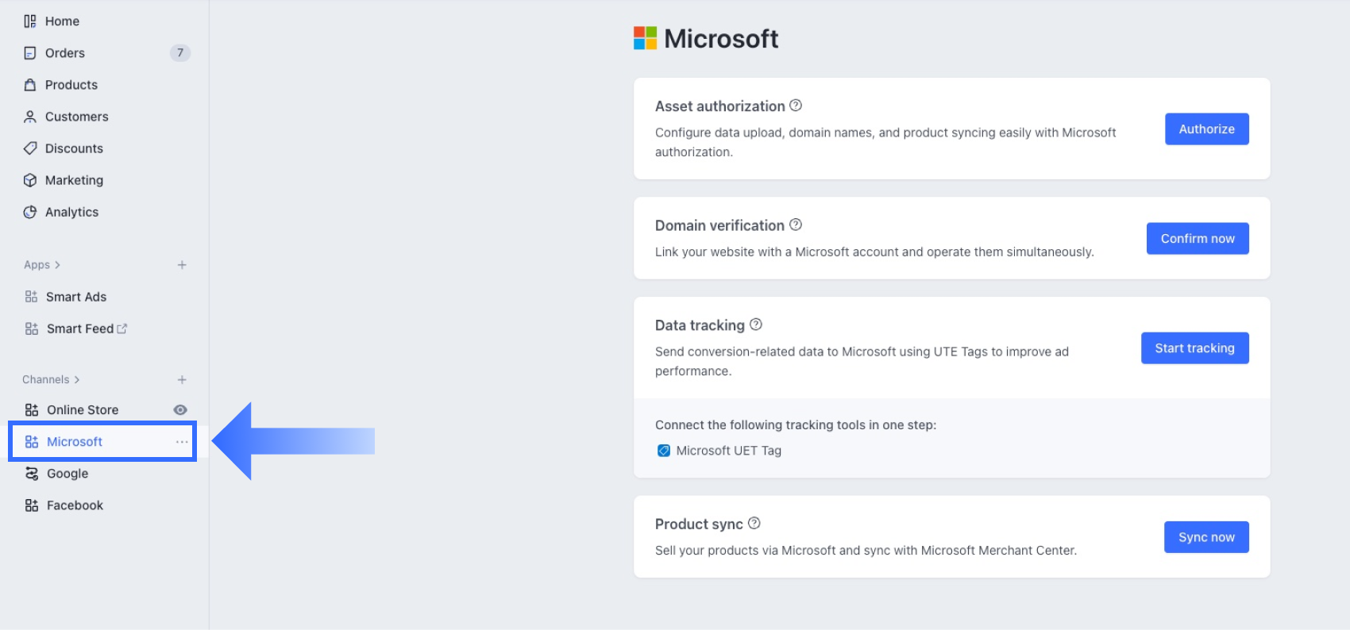This screenshot has height=630, width=1350.
Task: Click external link icon beside Smart Feed
Action: [121, 328]
